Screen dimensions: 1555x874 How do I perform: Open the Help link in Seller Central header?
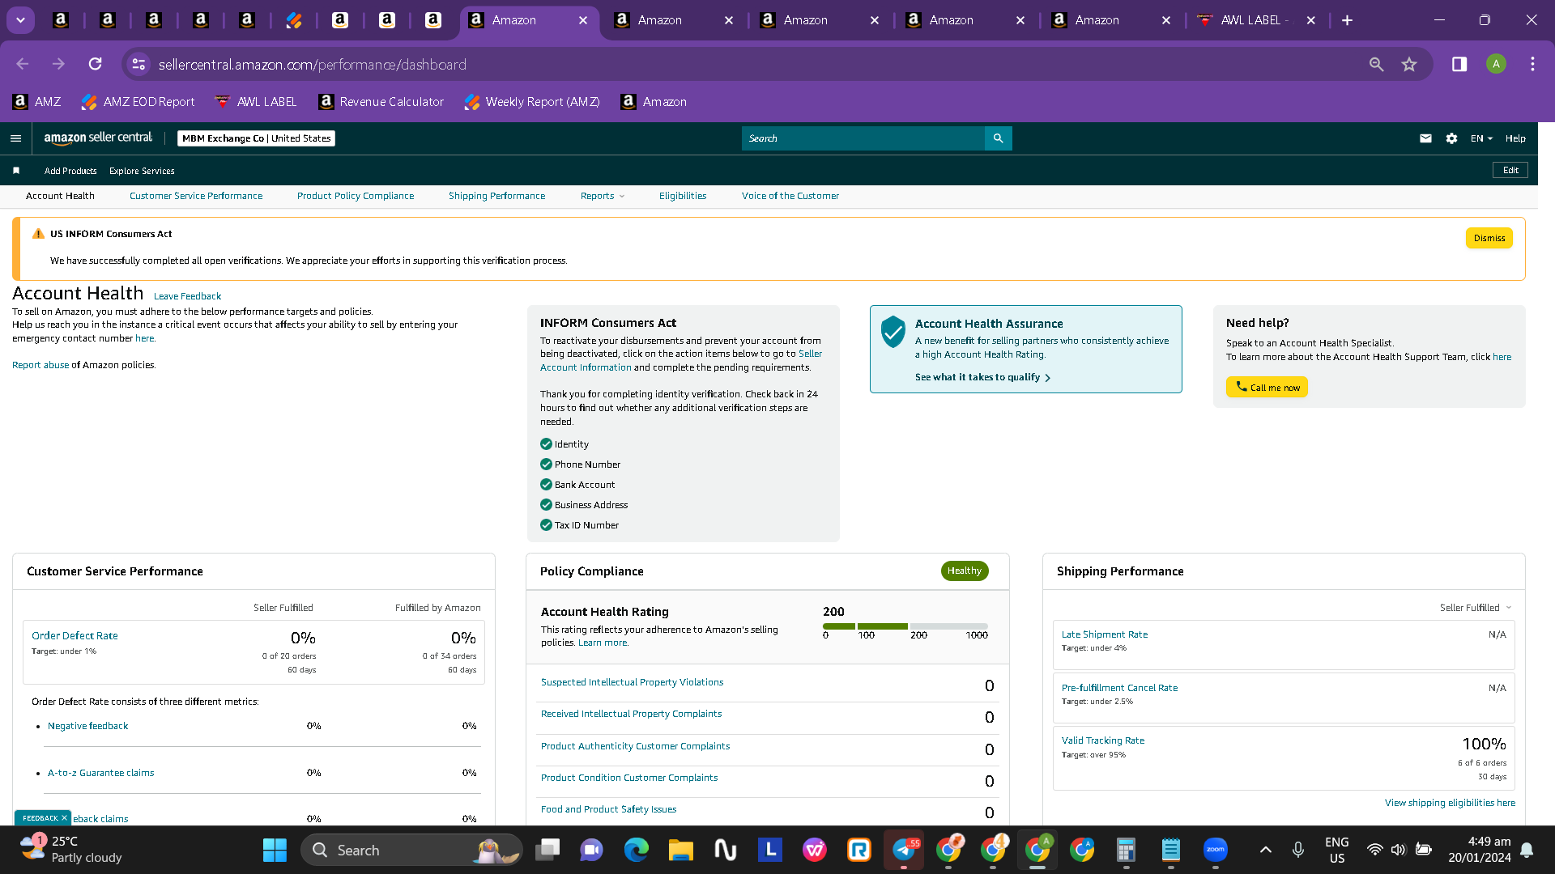(1515, 138)
